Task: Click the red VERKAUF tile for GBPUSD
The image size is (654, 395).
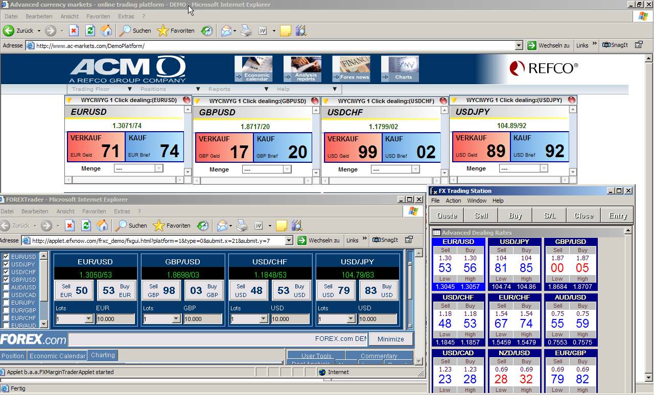Action: 224,147
